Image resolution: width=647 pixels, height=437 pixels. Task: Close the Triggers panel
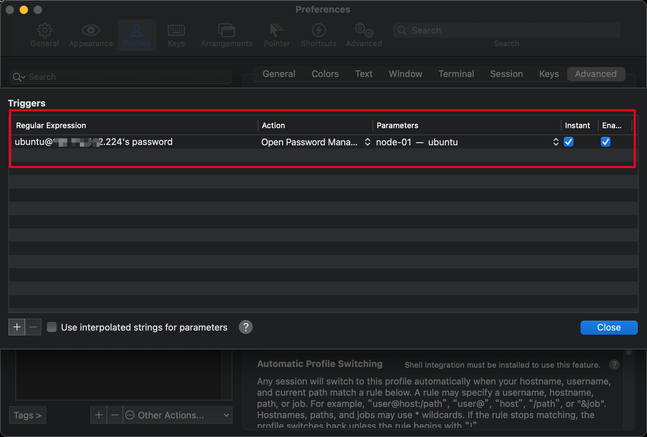[609, 327]
